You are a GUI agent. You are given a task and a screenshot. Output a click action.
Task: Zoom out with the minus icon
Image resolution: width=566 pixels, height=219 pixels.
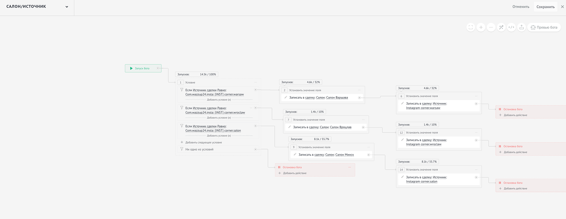coord(491,27)
